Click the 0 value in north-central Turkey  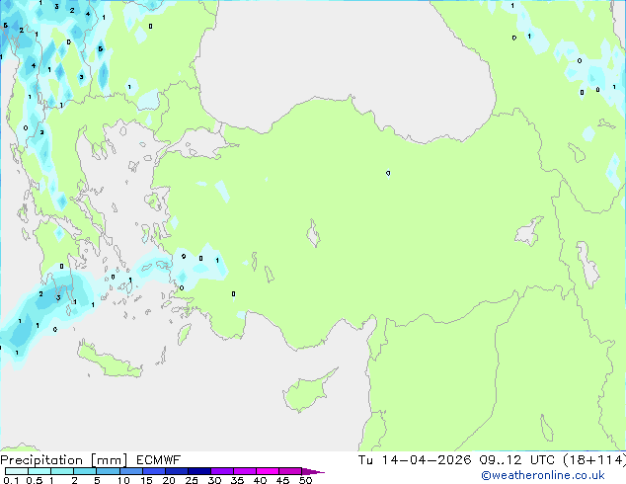coord(388,173)
